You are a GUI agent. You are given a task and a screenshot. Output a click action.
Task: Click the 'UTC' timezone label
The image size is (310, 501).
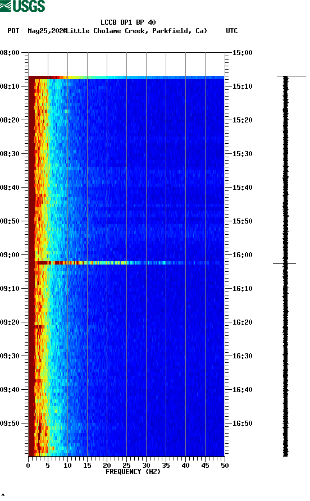pyautogui.click(x=232, y=31)
